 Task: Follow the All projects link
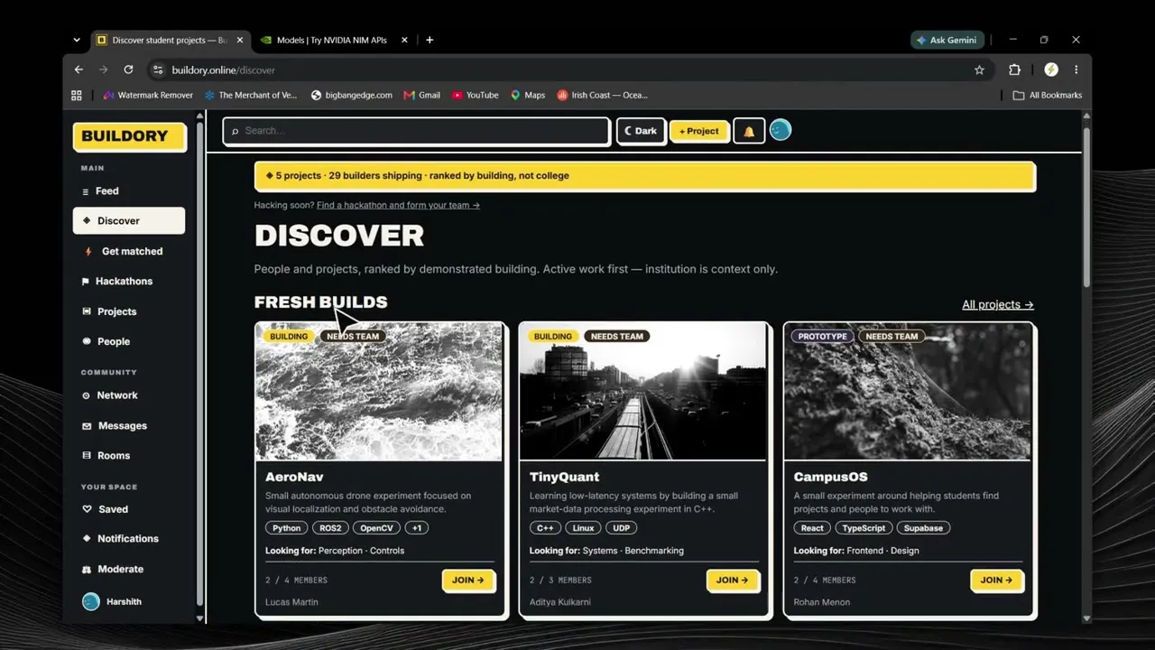(998, 304)
